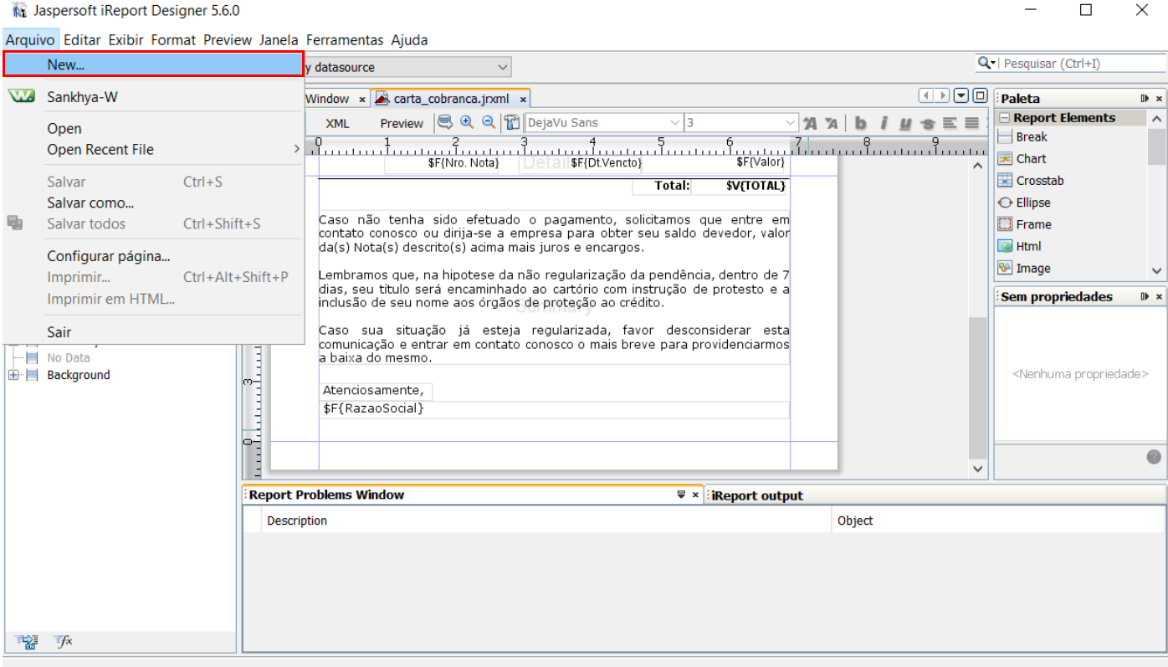Justify text using toolbar icon
Viewport: 1168px width, 667px height.
pos(971,123)
